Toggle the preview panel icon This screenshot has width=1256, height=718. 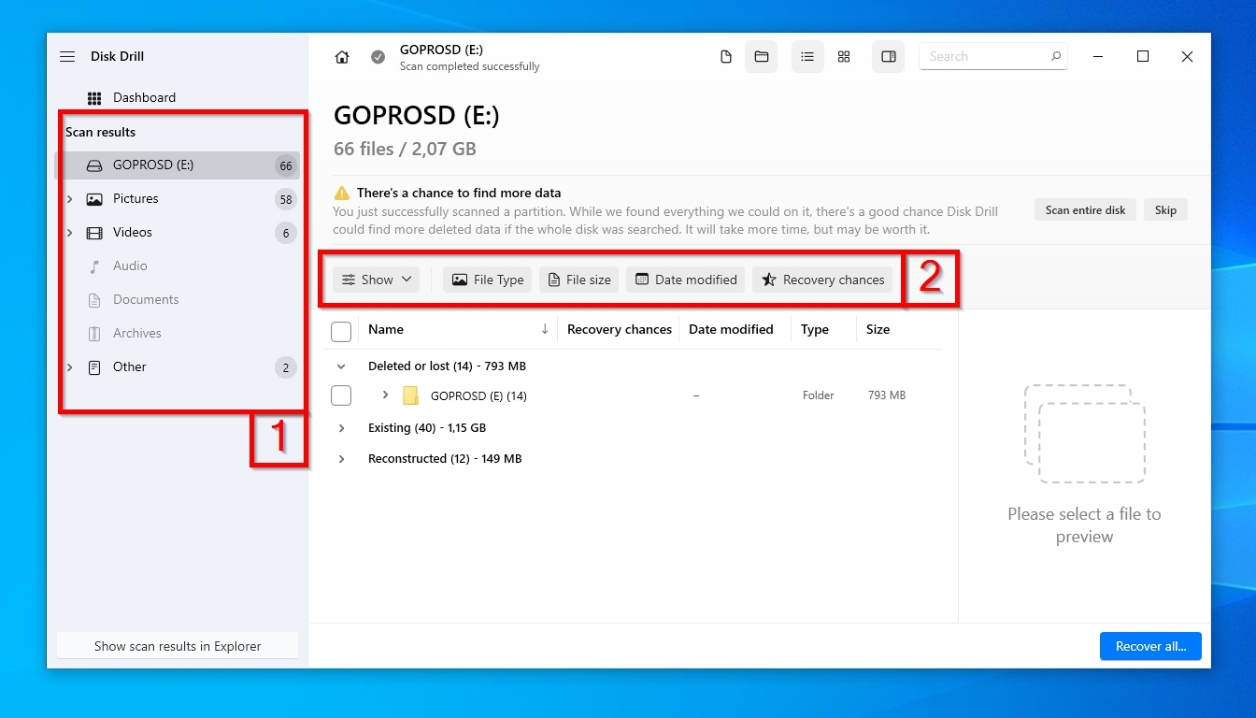coord(888,57)
